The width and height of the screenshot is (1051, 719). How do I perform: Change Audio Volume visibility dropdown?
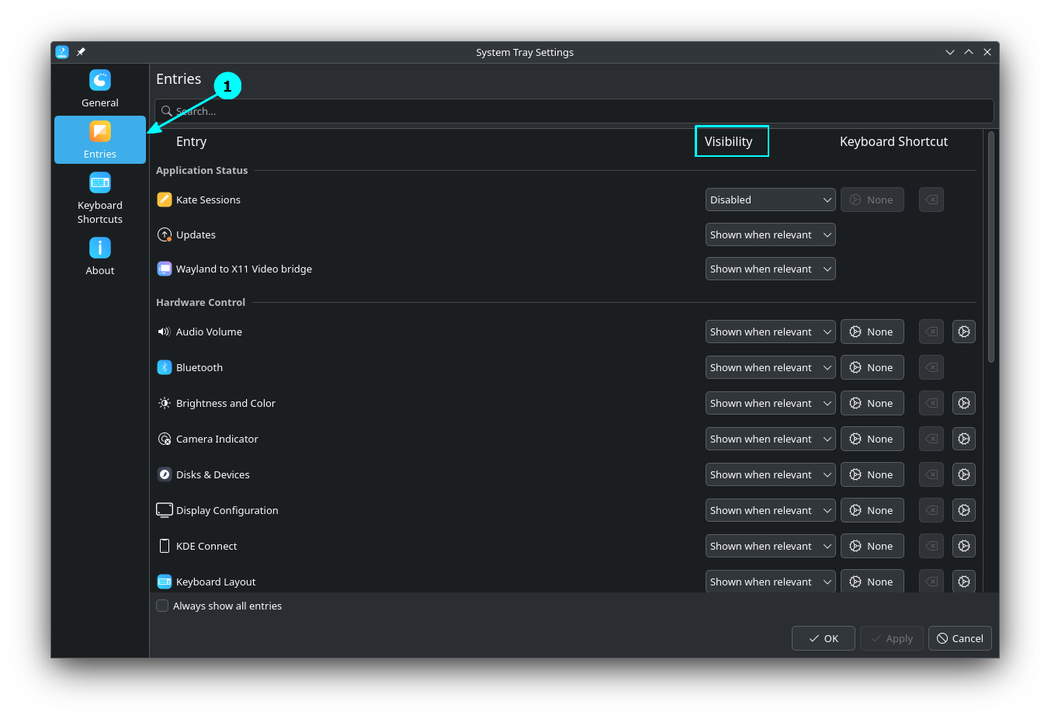[x=770, y=332]
